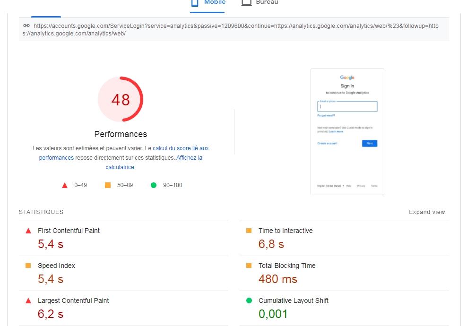467x326 pixels.
Task: Click green circle beside Cumulative Layout Shift
Action: 249,300
